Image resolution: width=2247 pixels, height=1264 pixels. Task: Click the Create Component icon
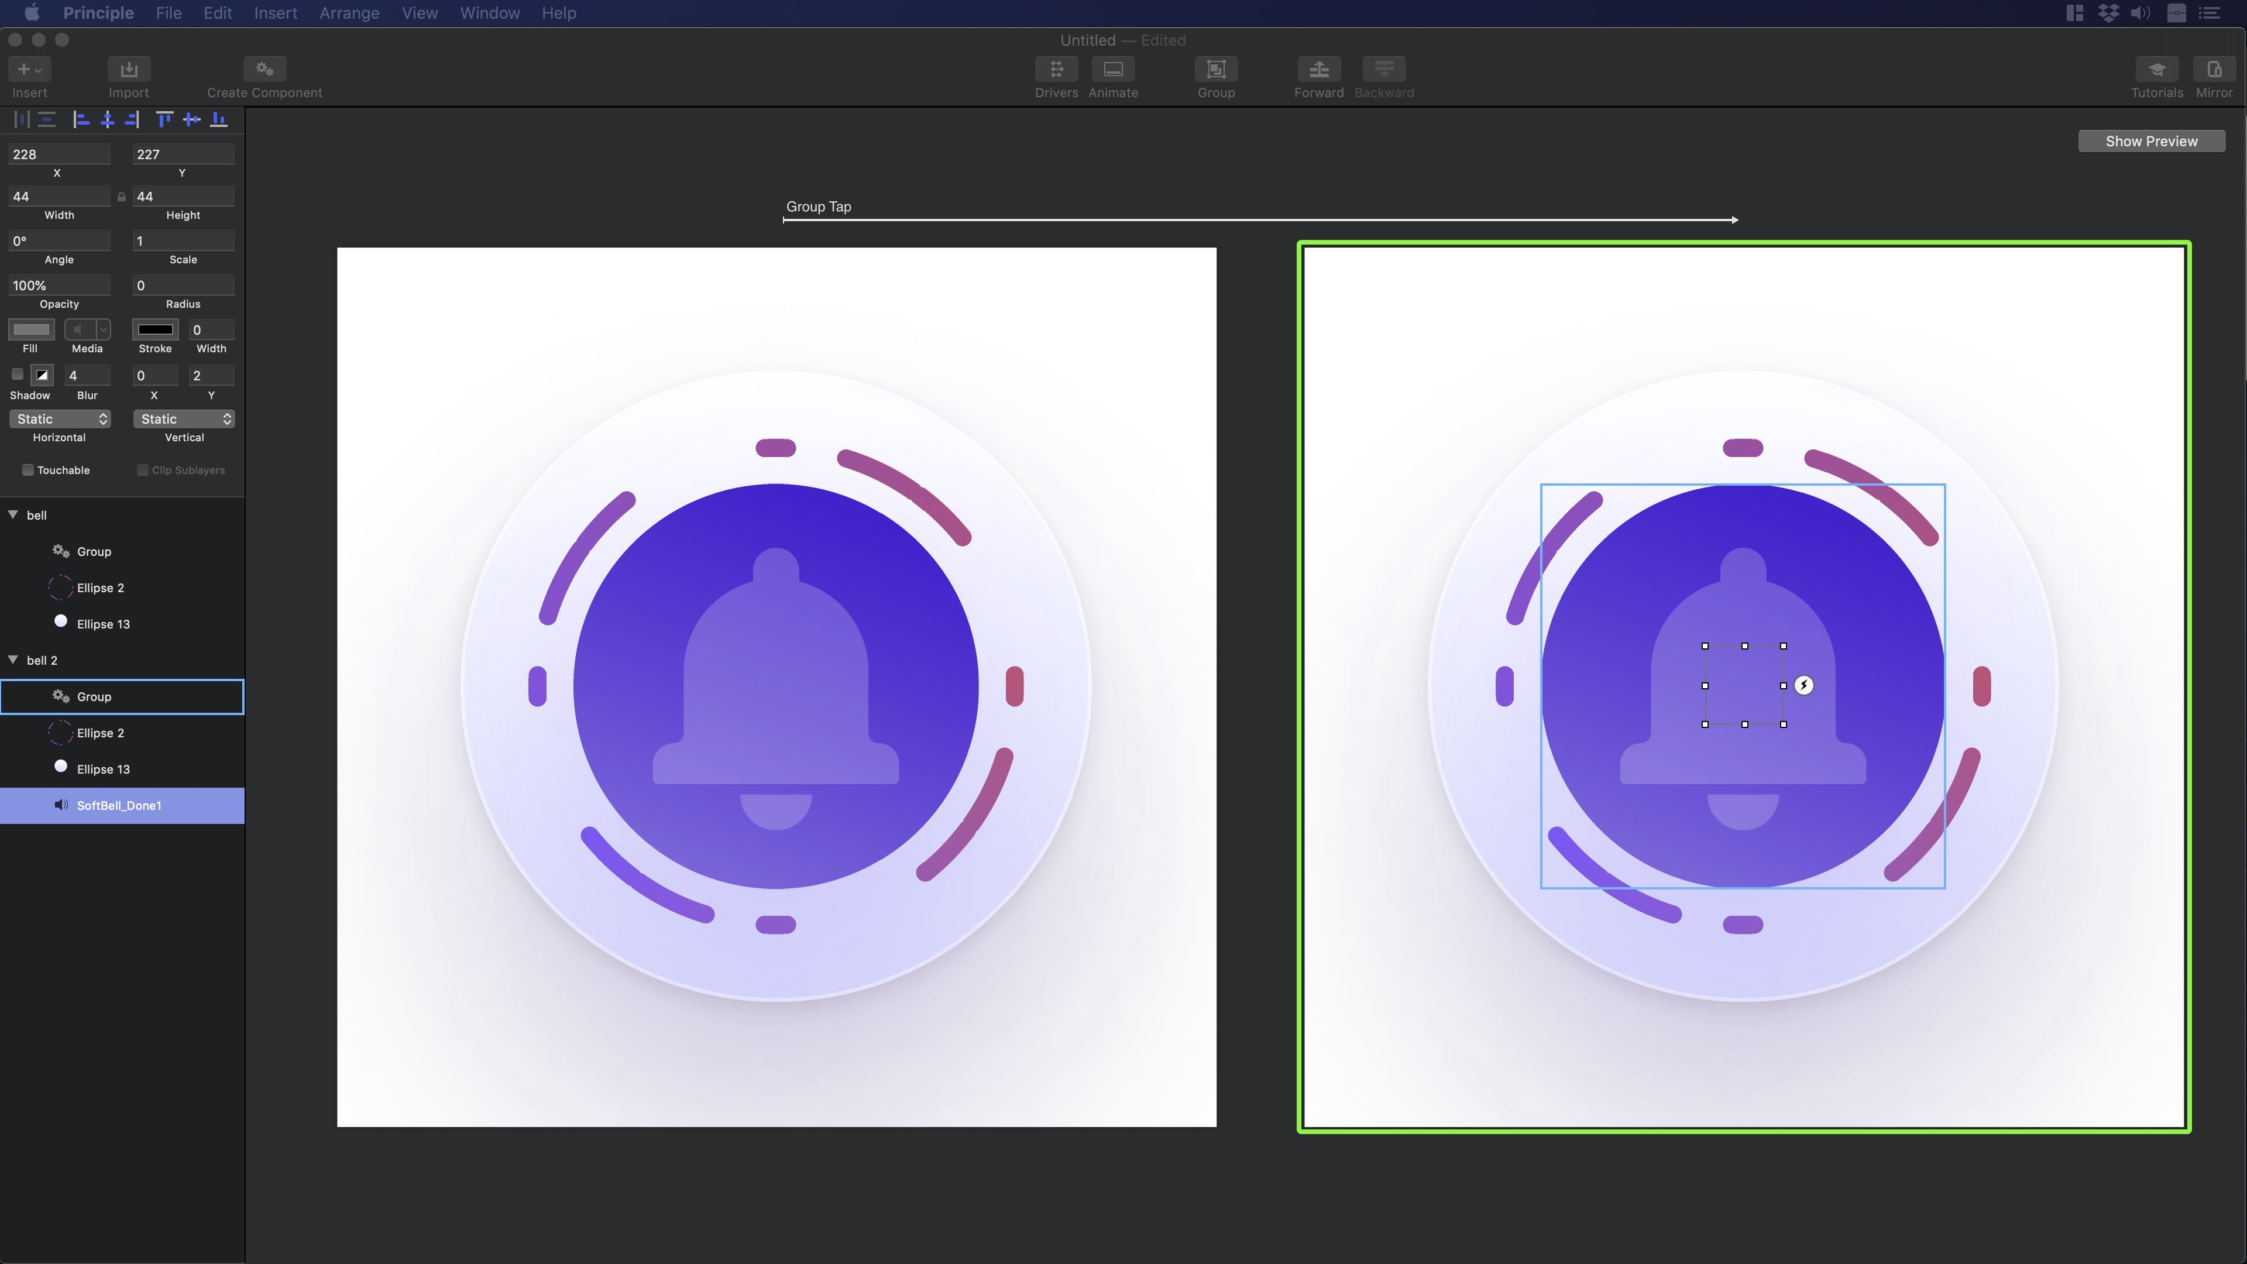(264, 70)
